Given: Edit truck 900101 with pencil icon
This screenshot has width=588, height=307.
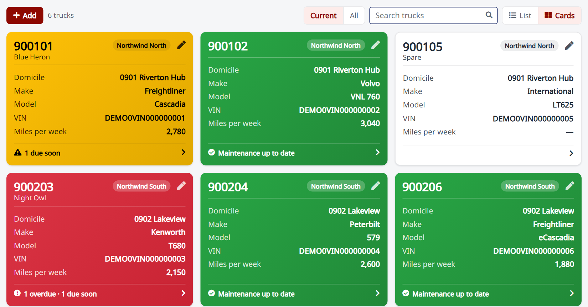Looking at the screenshot, I should click(x=181, y=45).
